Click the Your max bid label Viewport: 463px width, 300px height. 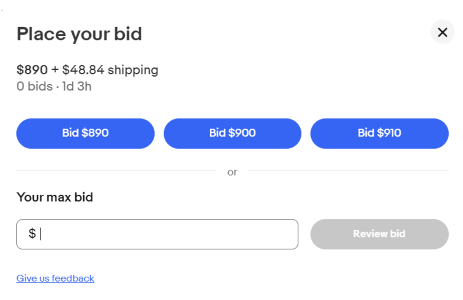pos(55,197)
